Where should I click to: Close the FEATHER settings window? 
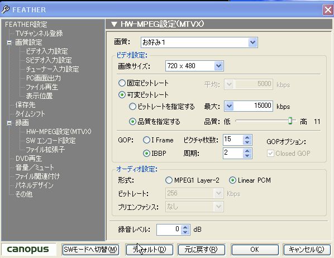pyautogui.click(x=328, y=10)
